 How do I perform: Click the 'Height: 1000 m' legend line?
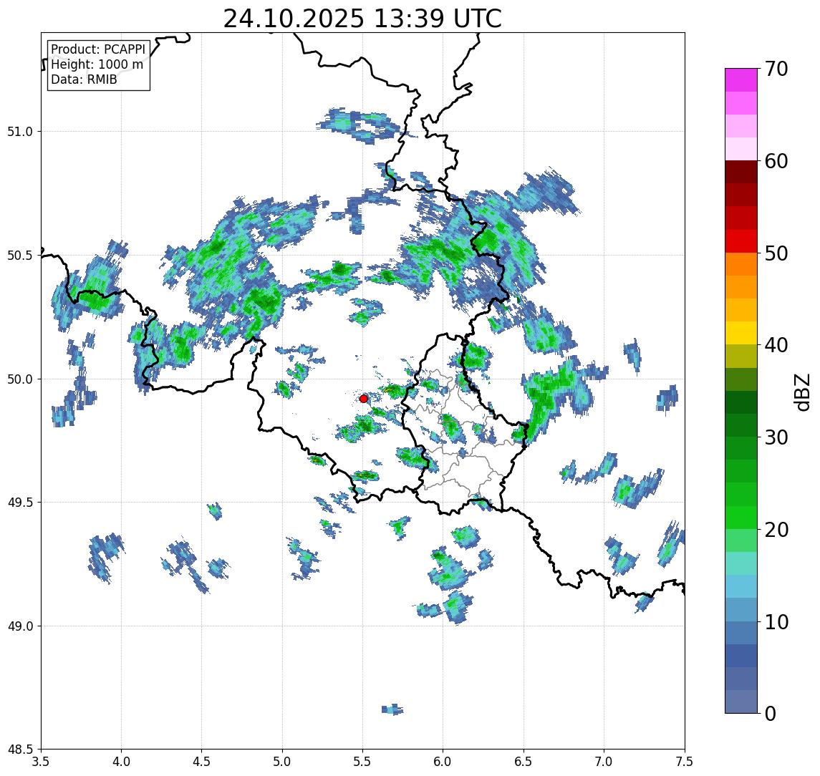point(97,64)
